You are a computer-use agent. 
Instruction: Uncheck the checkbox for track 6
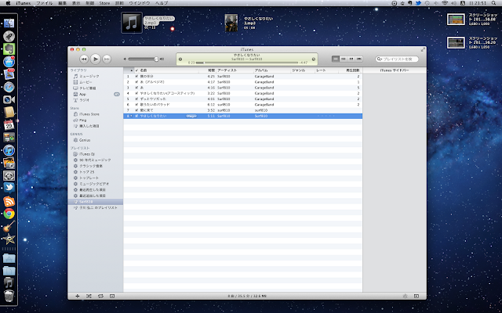click(x=136, y=104)
